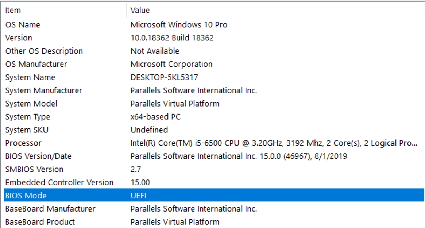Select the OS Manufacturer row

point(36,64)
